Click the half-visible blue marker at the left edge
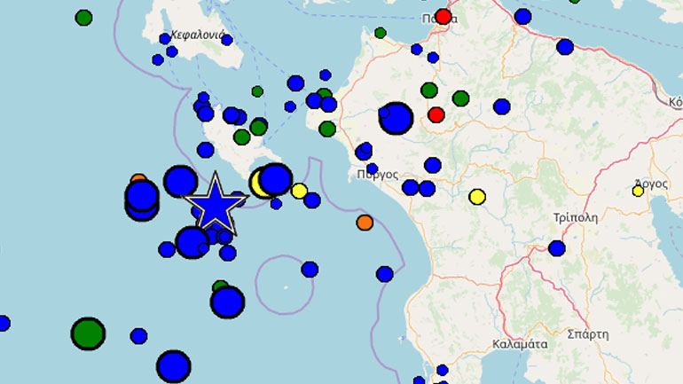The width and height of the screenshot is (683, 384). 3,324
